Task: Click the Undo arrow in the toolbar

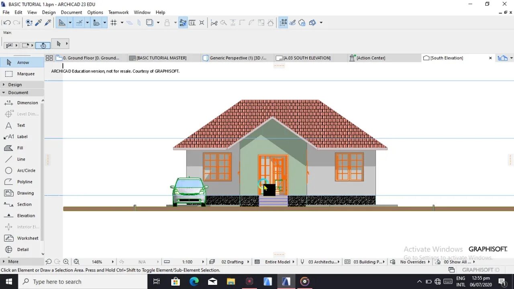Action: point(7,23)
